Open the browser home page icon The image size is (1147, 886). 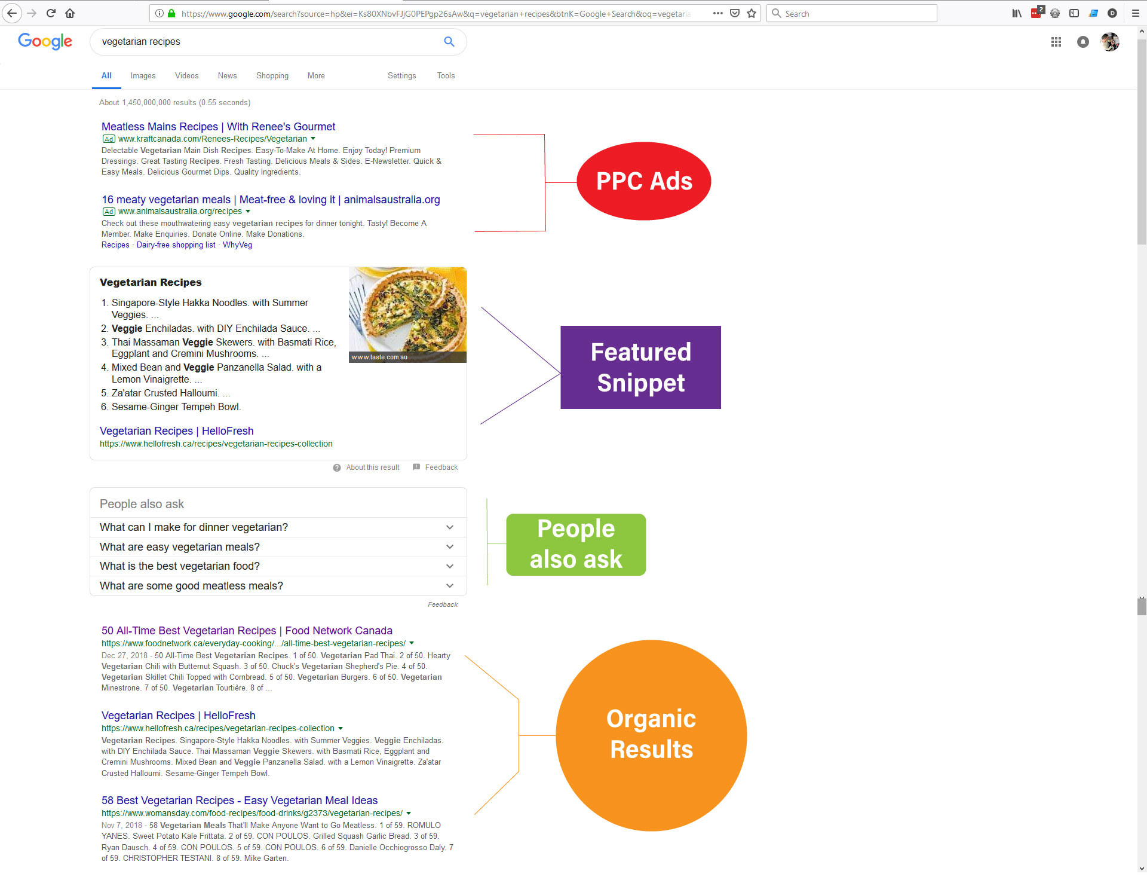point(70,13)
